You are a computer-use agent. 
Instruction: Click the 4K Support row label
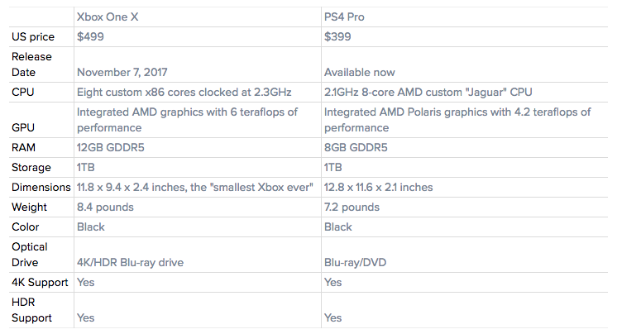click(41, 282)
